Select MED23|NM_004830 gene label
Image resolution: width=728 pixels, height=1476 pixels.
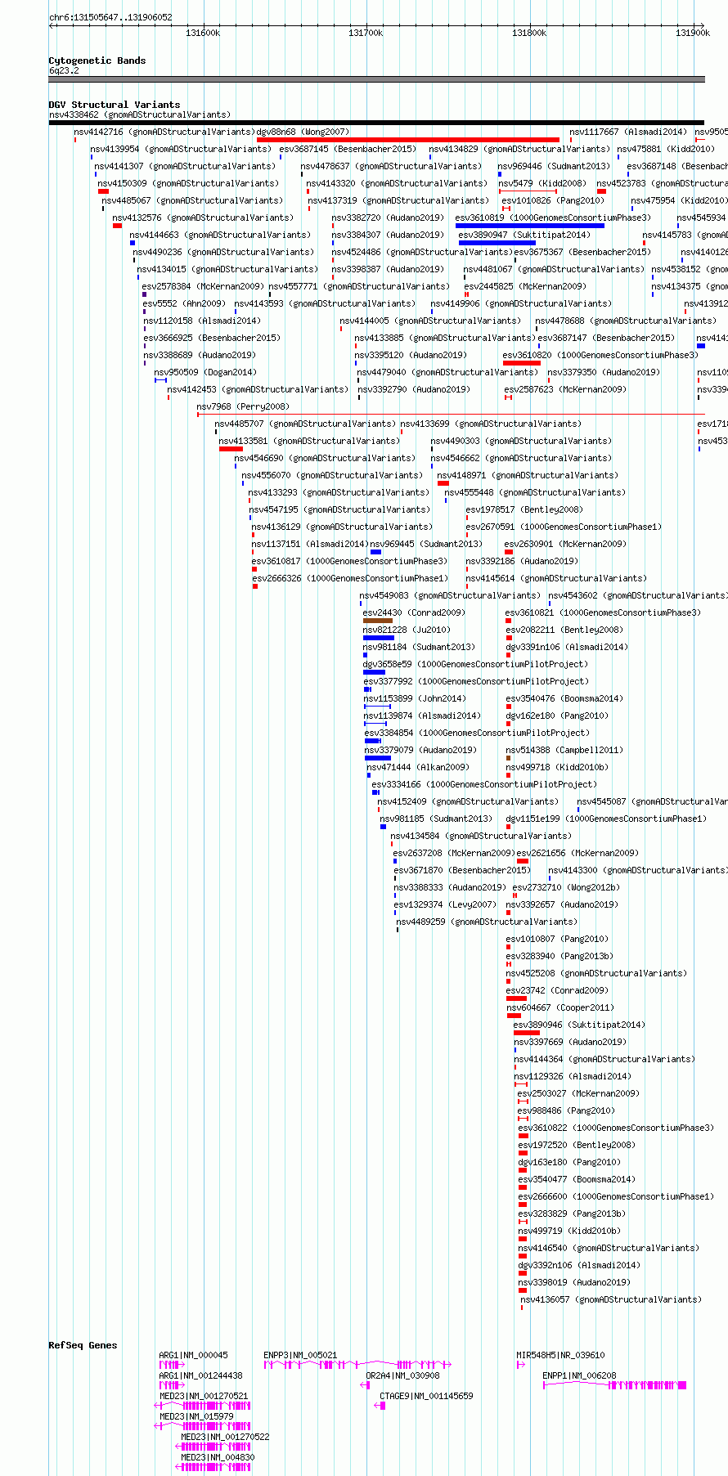pyautogui.click(x=218, y=1457)
